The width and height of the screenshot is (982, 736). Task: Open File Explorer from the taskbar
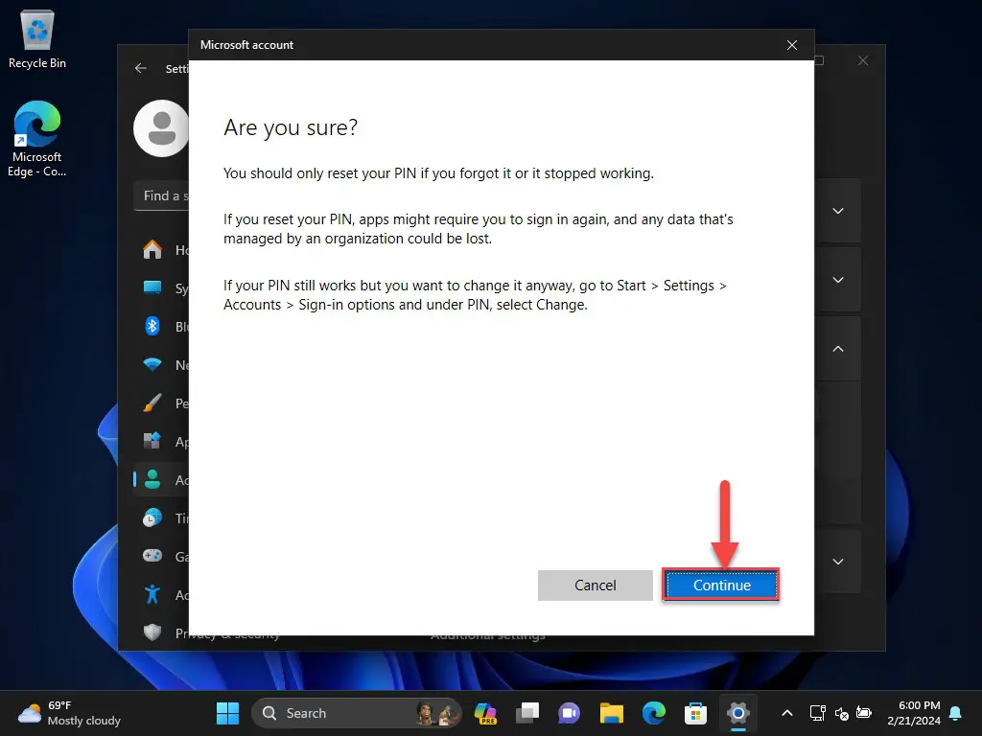tap(611, 713)
